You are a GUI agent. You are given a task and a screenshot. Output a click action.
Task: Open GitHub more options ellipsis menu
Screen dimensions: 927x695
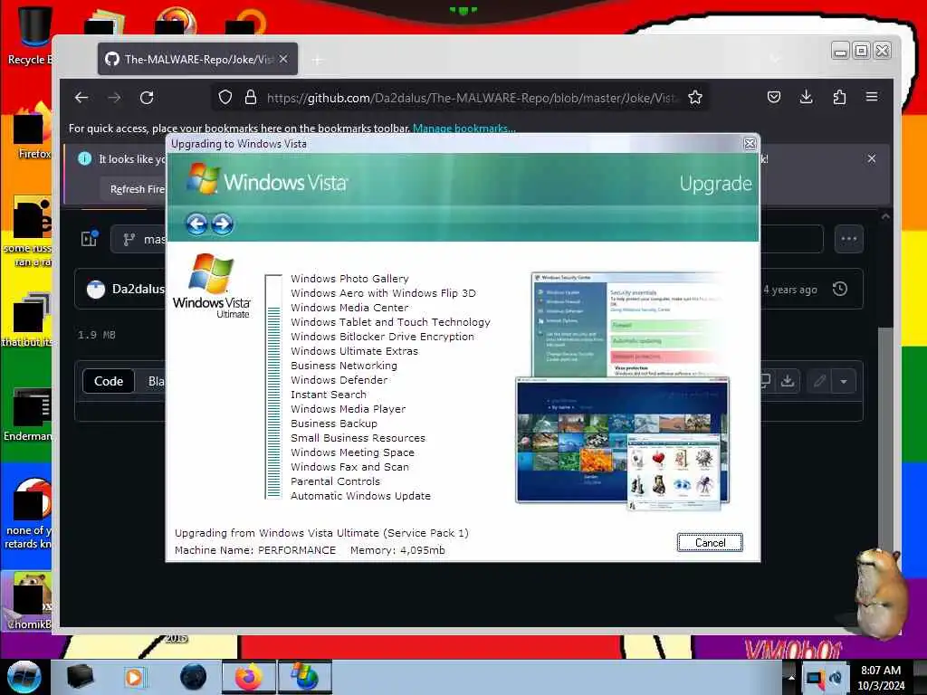849,239
